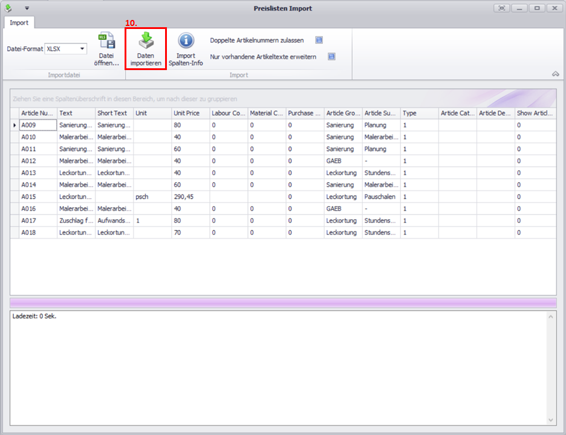Sort by Article Number column header

(x=37, y=113)
